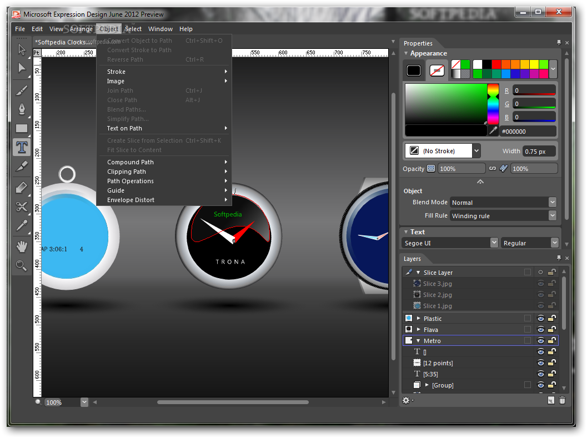
Task: Open the Clipping Path submenu
Action: pos(164,172)
